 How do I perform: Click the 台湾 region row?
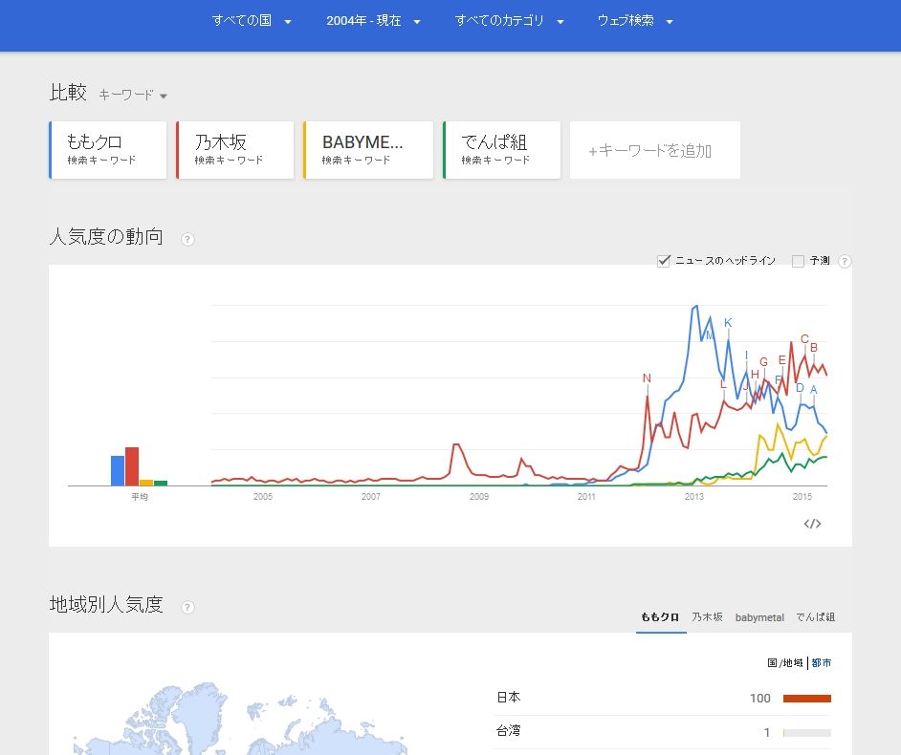click(663, 732)
